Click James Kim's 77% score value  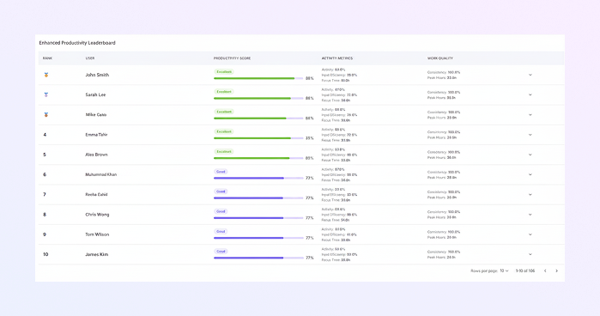point(310,258)
